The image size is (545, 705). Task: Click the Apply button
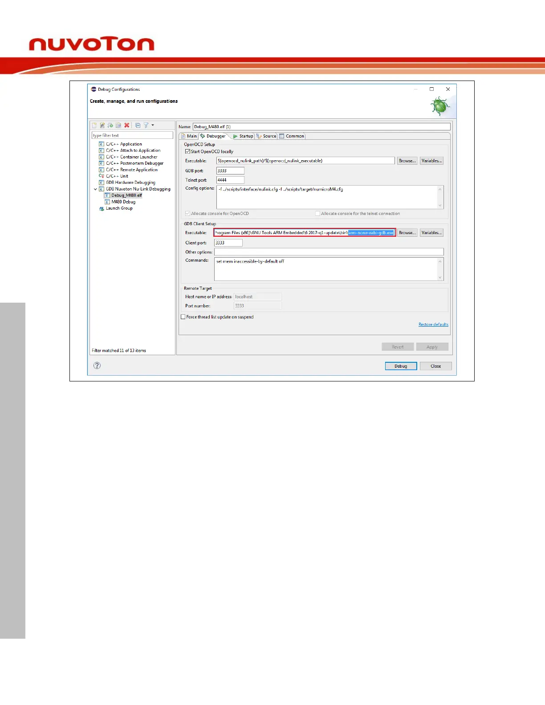tap(432, 347)
